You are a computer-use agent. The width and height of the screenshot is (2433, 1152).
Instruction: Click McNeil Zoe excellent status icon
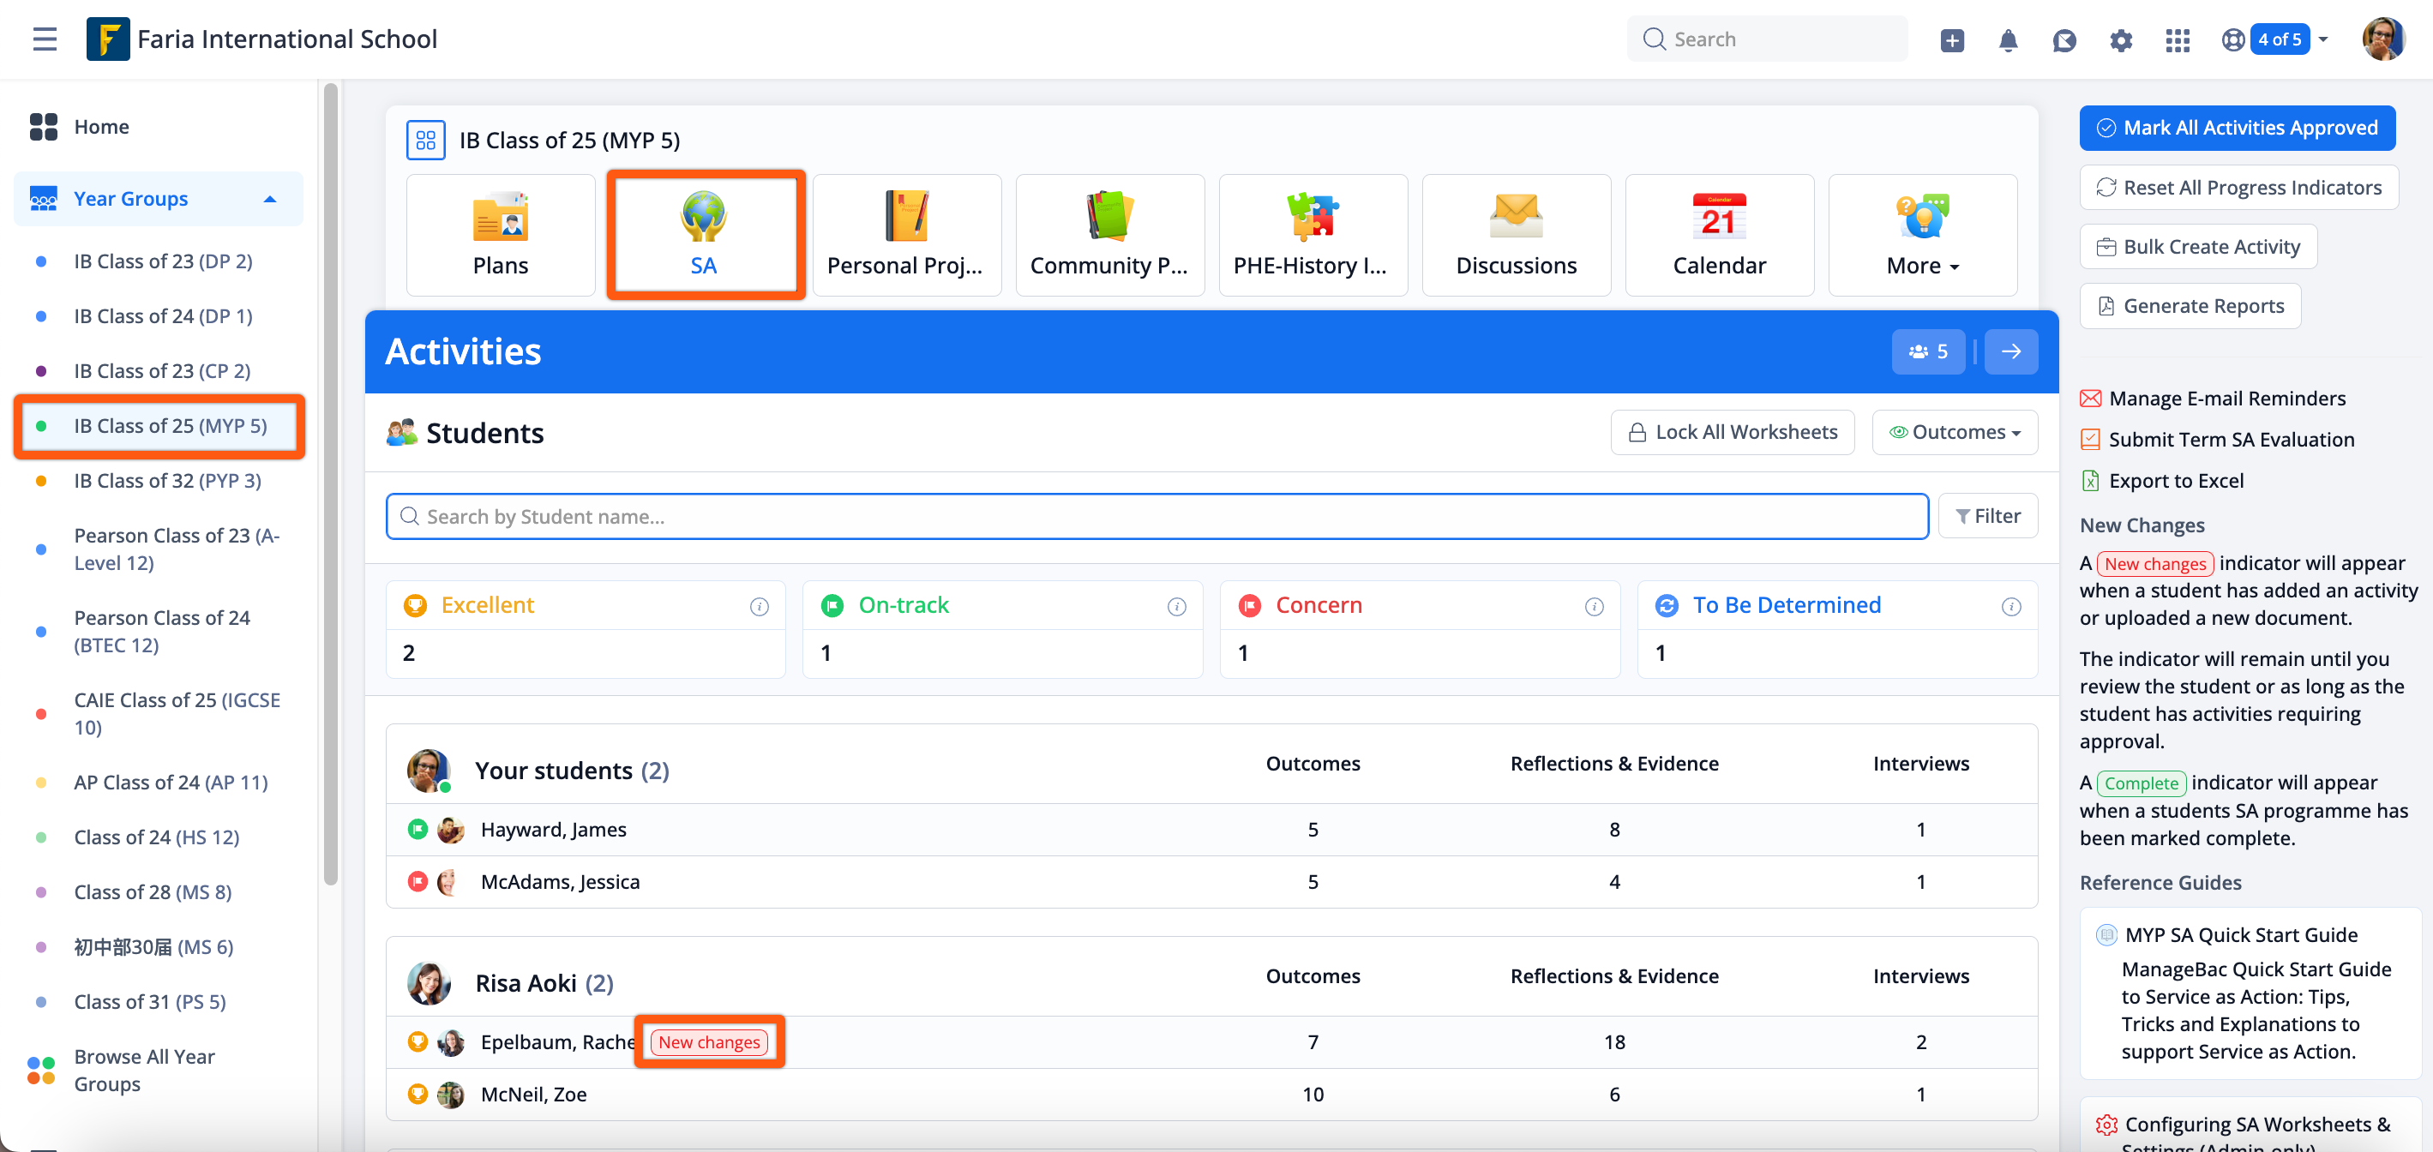pos(417,1094)
